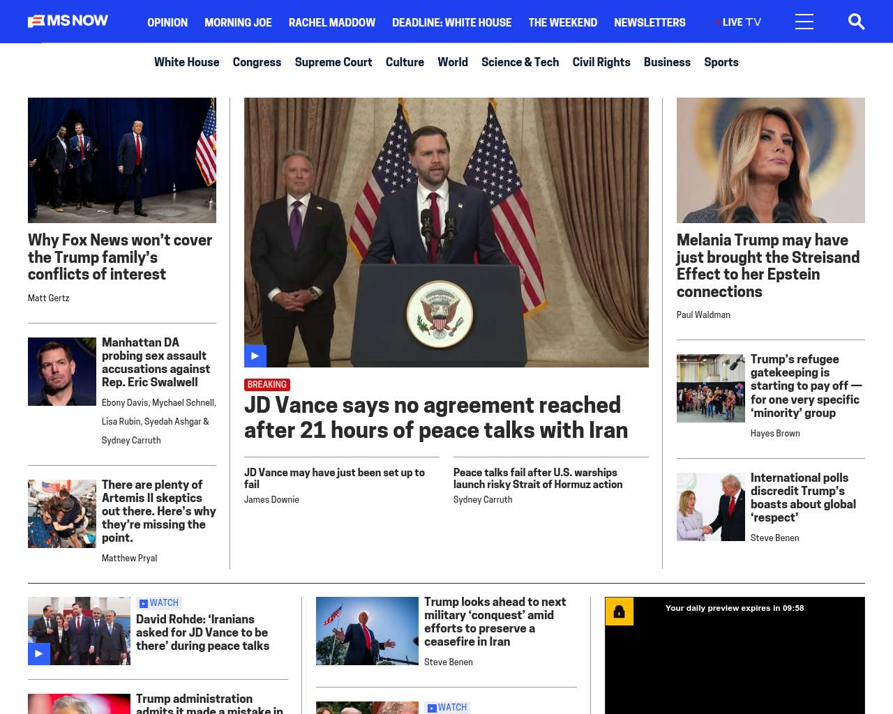Screen dimensions: 893x714
Task: Open the international polls thumbnail
Action: 711,507
